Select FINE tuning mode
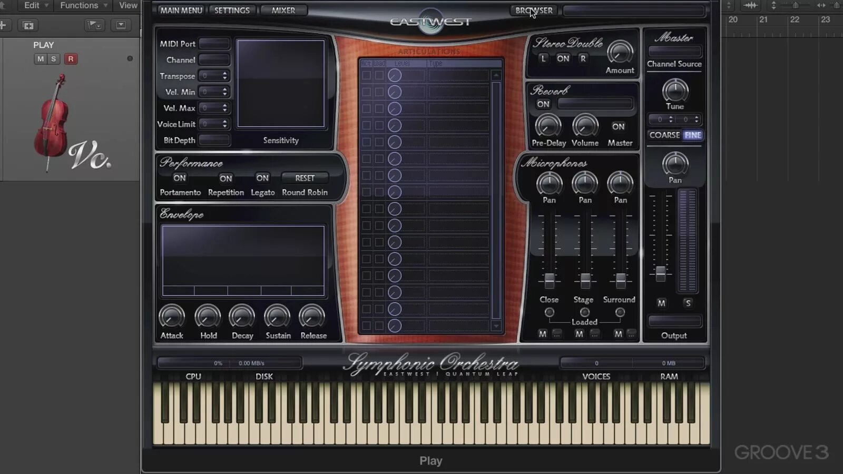Viewport: 843px width, 474px height. (x=692, y=135)
